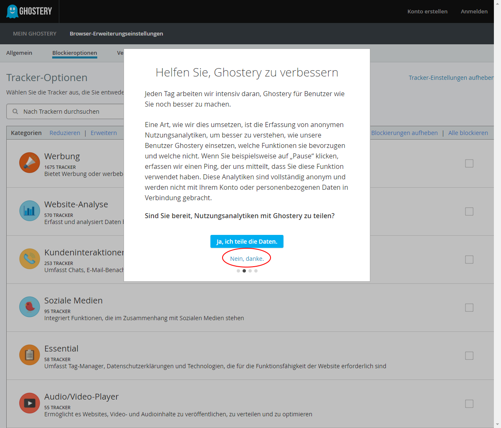Click the Audio/Video-Player category title

[81, 397]
